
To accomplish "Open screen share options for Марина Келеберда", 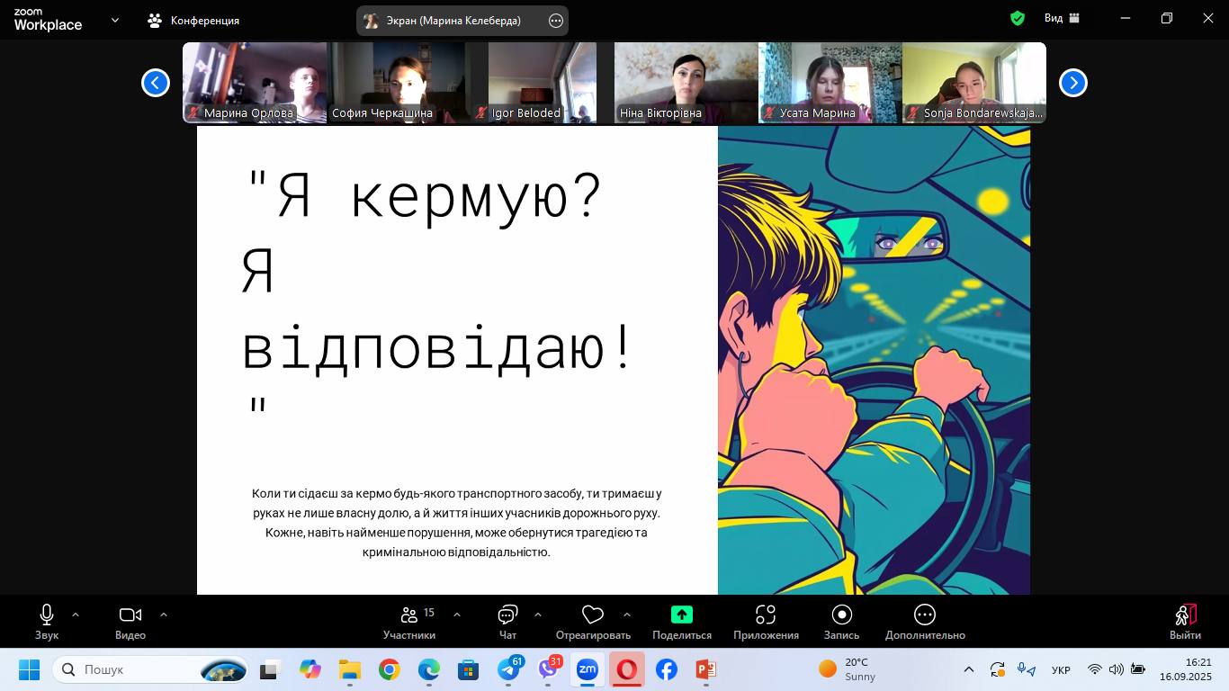I will (556, 21).
